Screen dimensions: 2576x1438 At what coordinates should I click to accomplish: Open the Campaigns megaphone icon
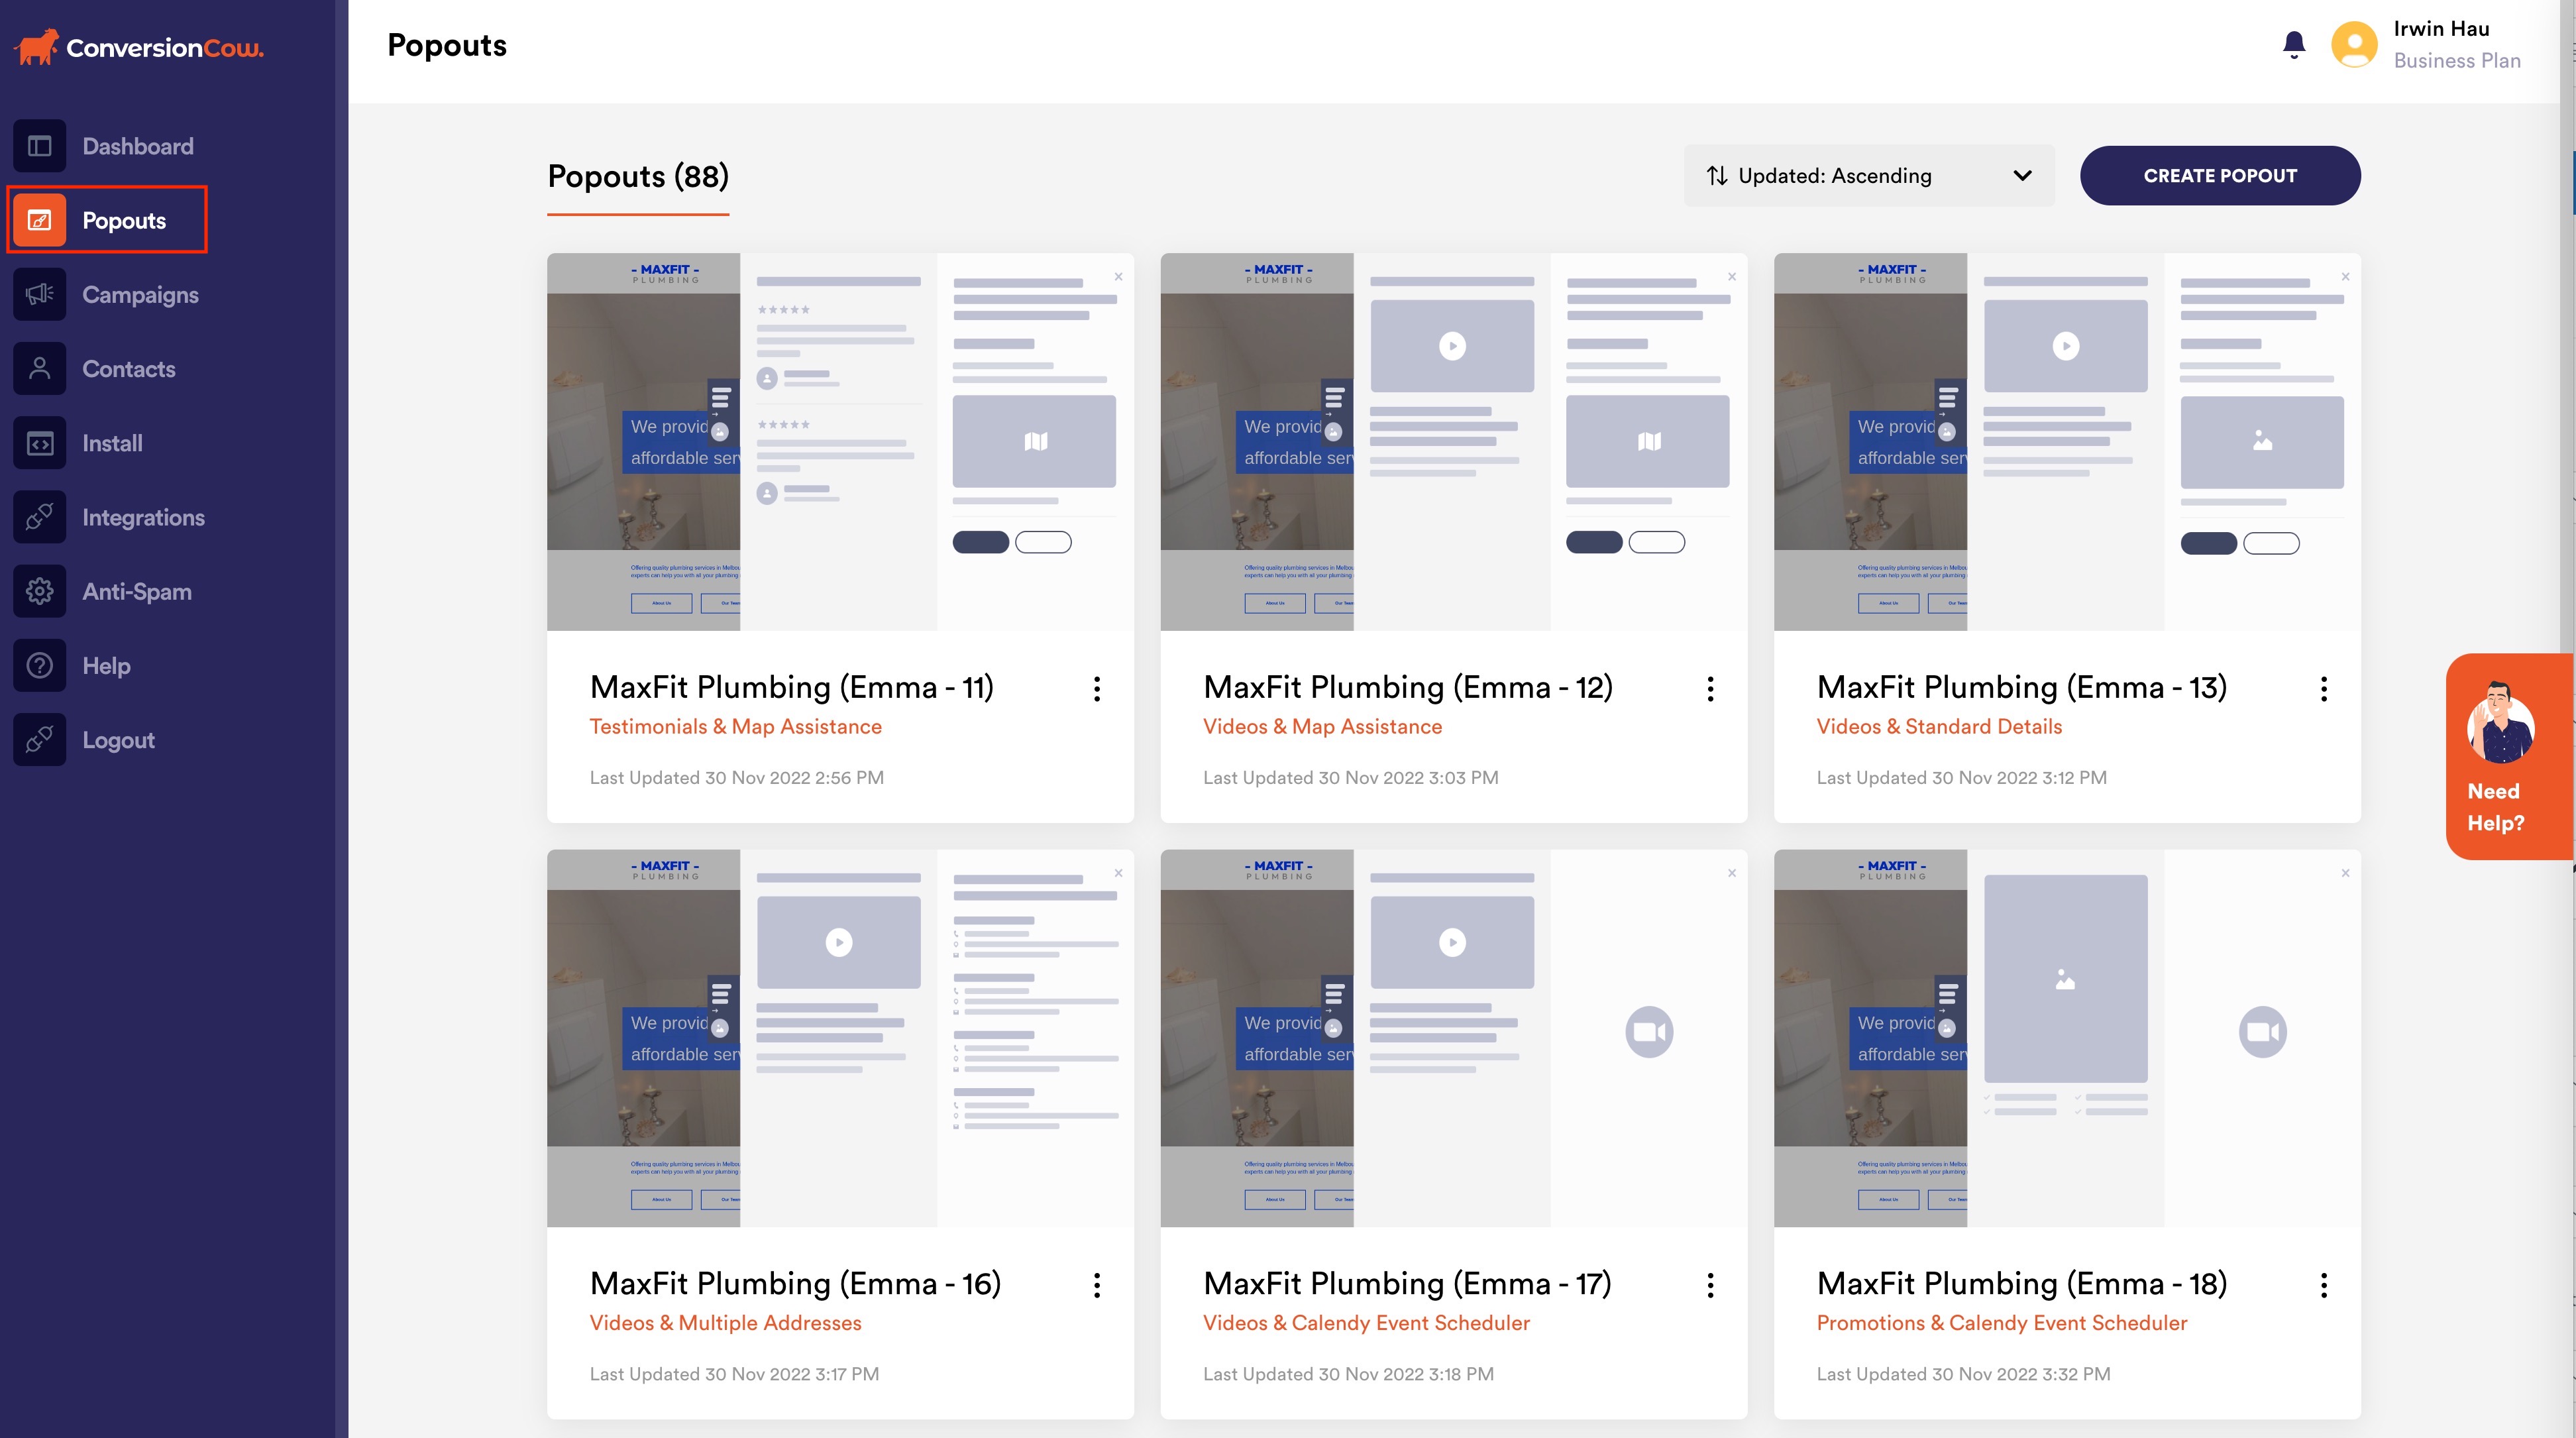40,294
